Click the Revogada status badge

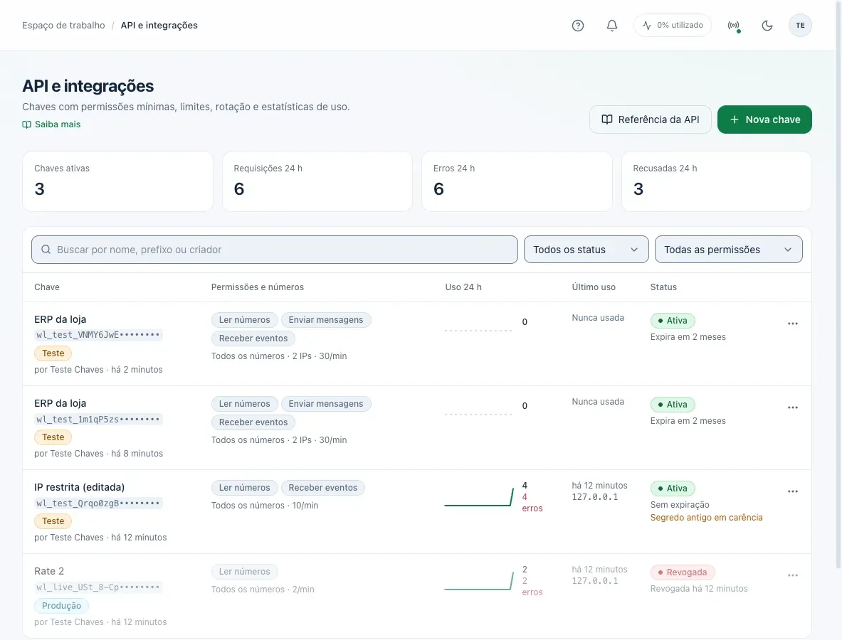(683, 572)
